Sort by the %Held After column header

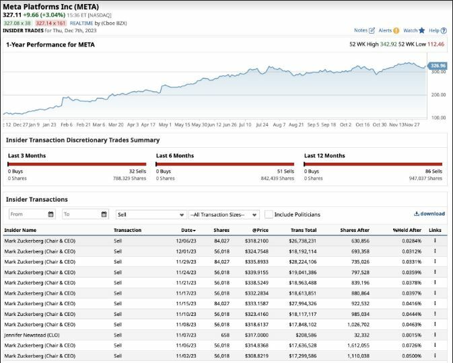407,230
